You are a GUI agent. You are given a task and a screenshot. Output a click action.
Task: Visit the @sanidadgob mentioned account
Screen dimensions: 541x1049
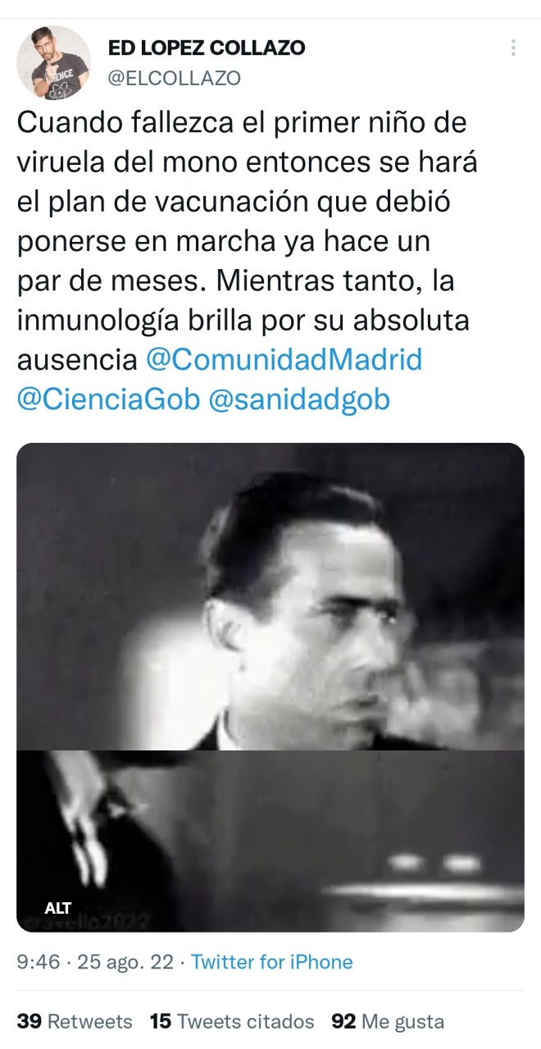click(x=300, y=399)
